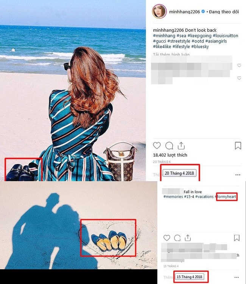Open comments via speech bubble on top post

click(169, 146)
